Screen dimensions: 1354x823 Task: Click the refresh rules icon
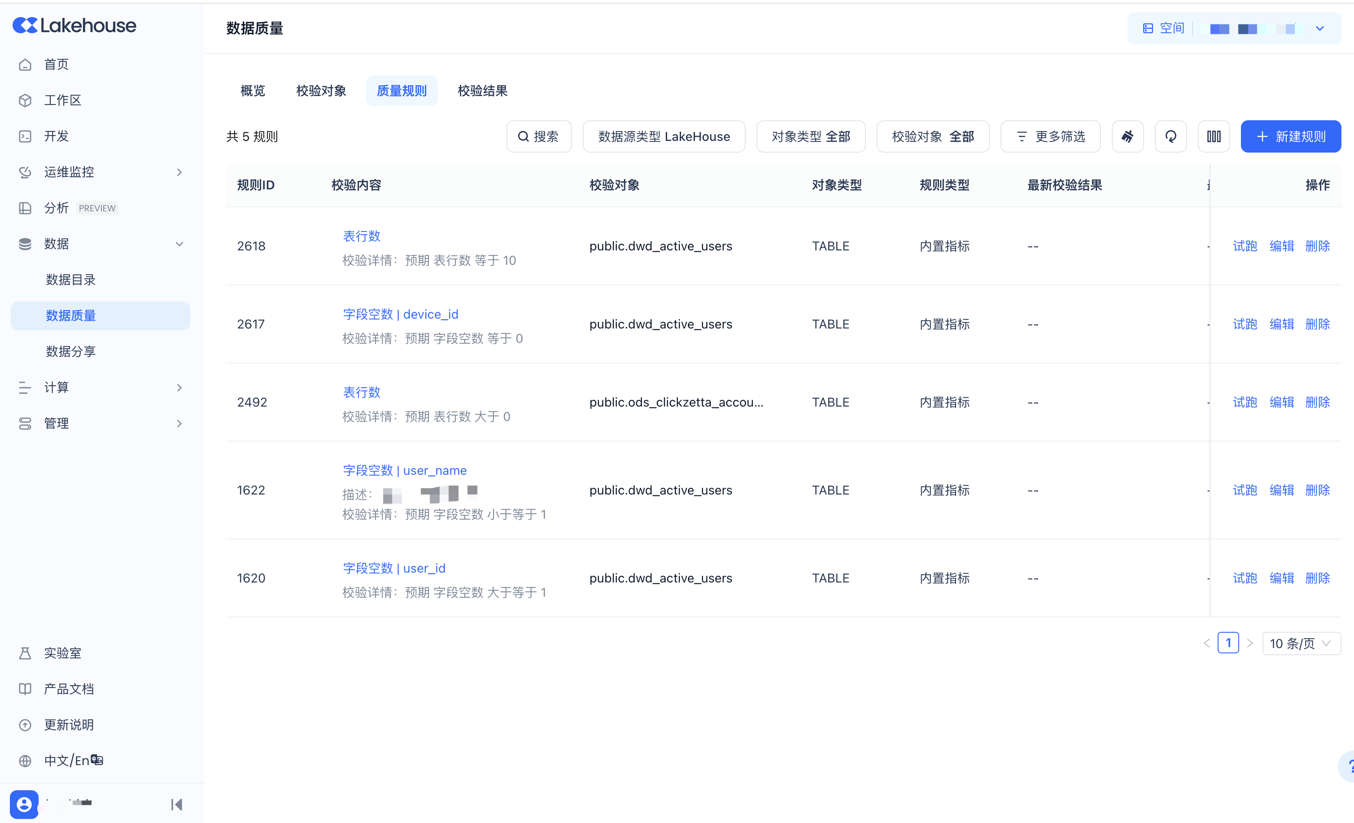coord(1171,136)
